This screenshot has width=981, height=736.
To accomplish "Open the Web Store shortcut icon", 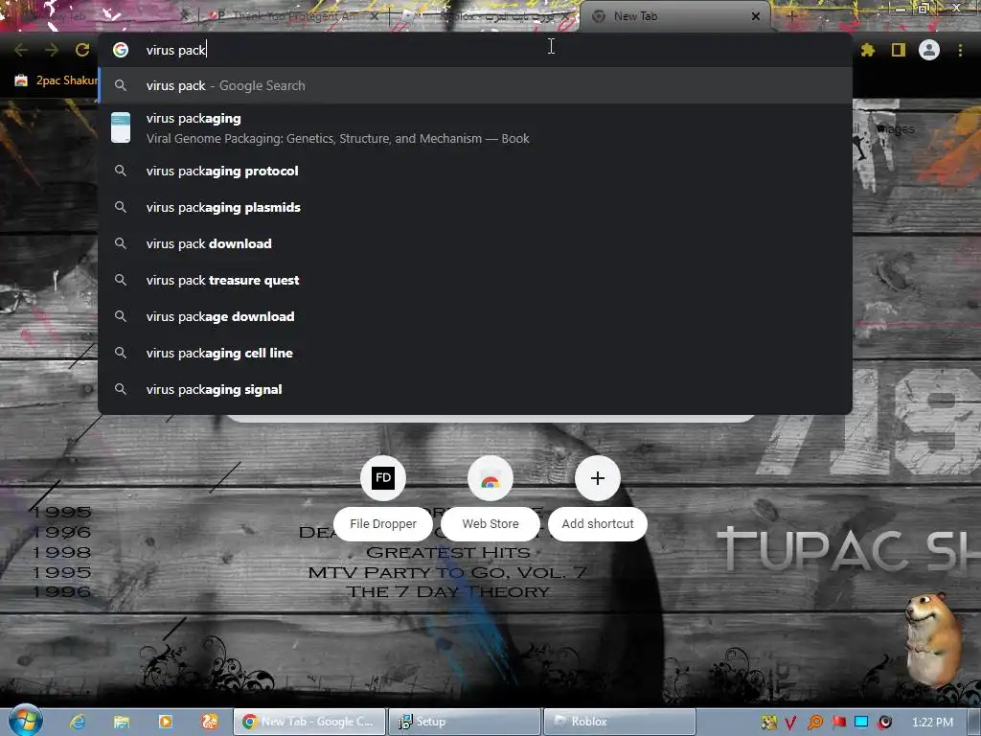I will click(490, 478).
